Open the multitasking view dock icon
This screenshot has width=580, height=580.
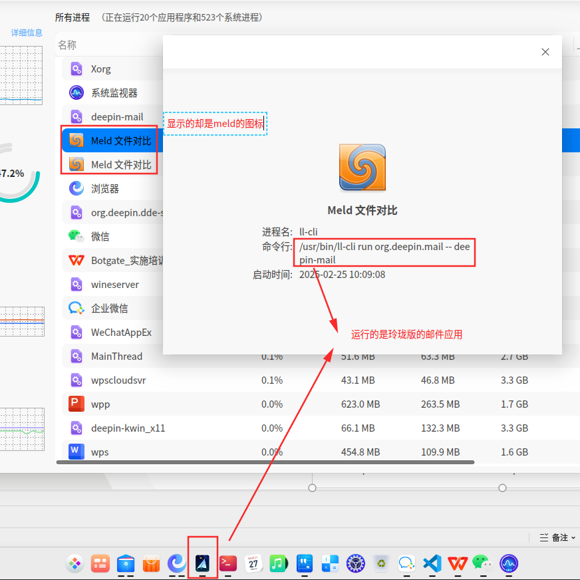point(100,563)
